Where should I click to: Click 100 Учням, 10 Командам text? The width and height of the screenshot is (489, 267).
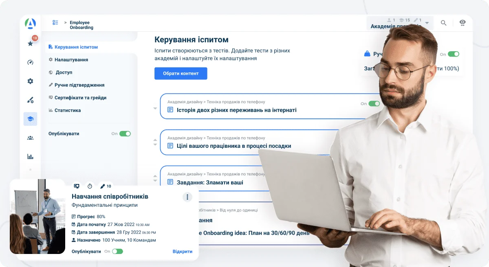(129, 240)
